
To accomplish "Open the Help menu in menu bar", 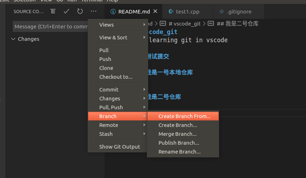I will pyautogui.click(x=112, y=1).
